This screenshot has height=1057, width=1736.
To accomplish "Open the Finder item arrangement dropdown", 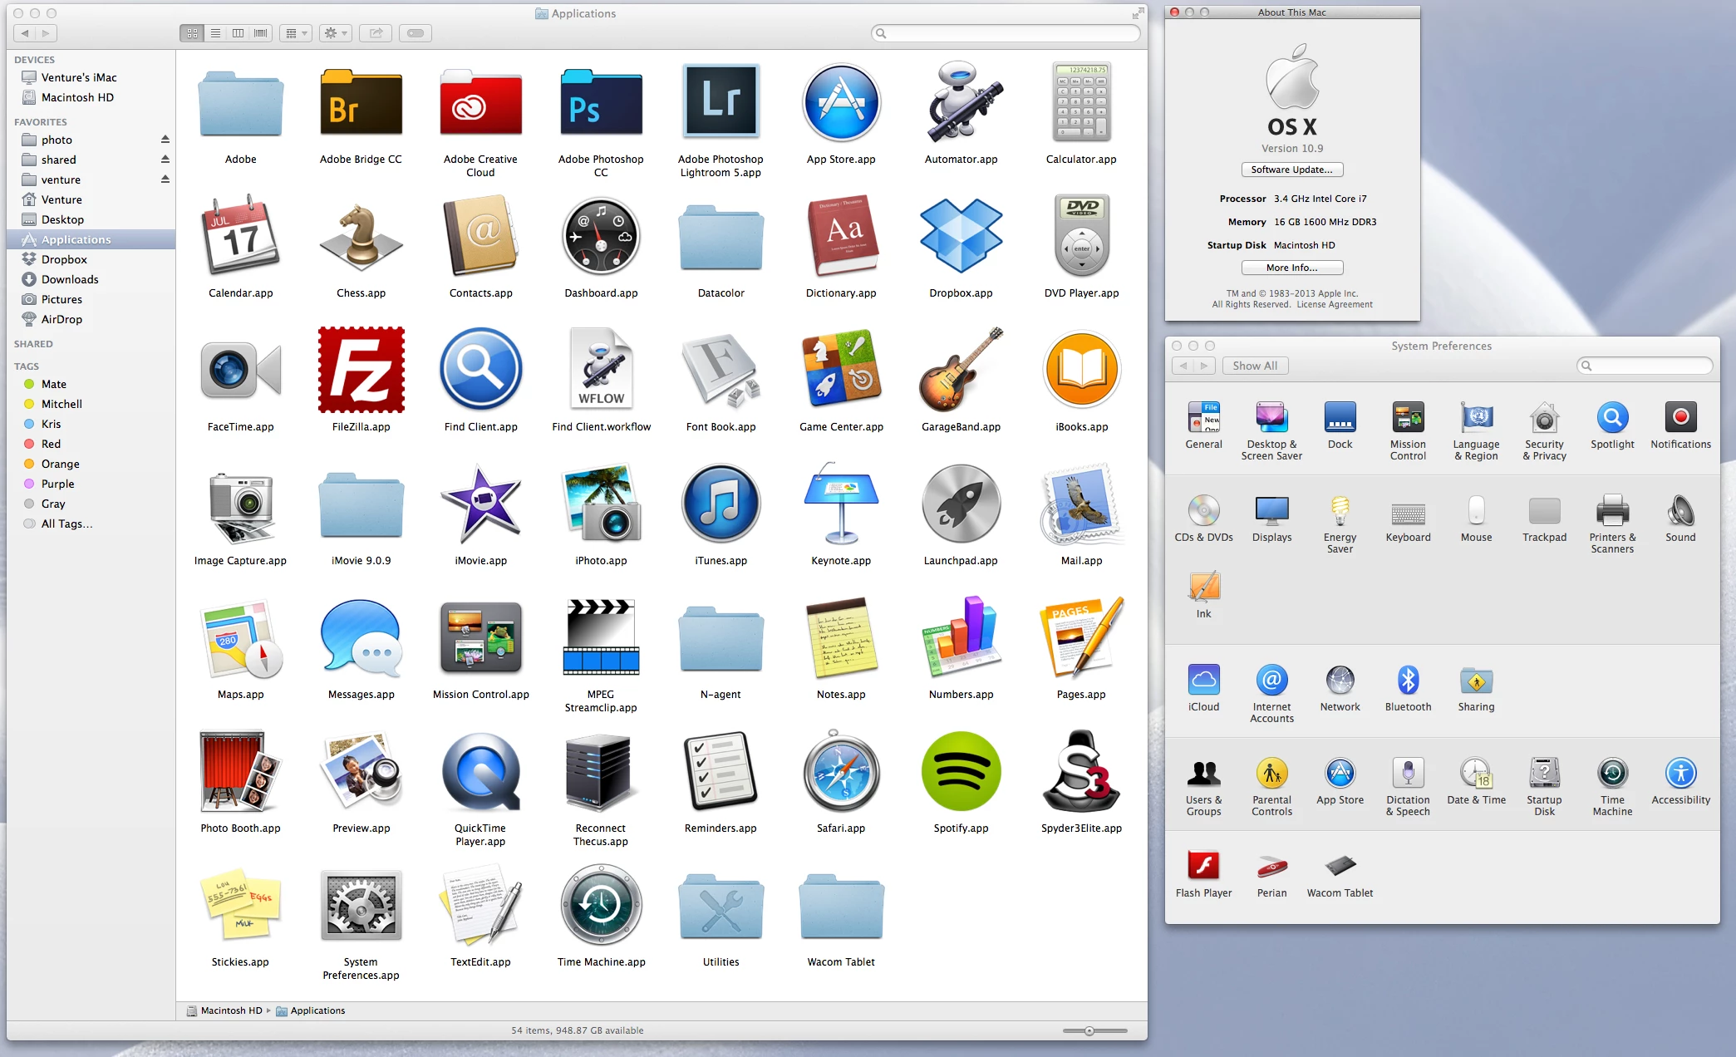I will click(296, 33).
